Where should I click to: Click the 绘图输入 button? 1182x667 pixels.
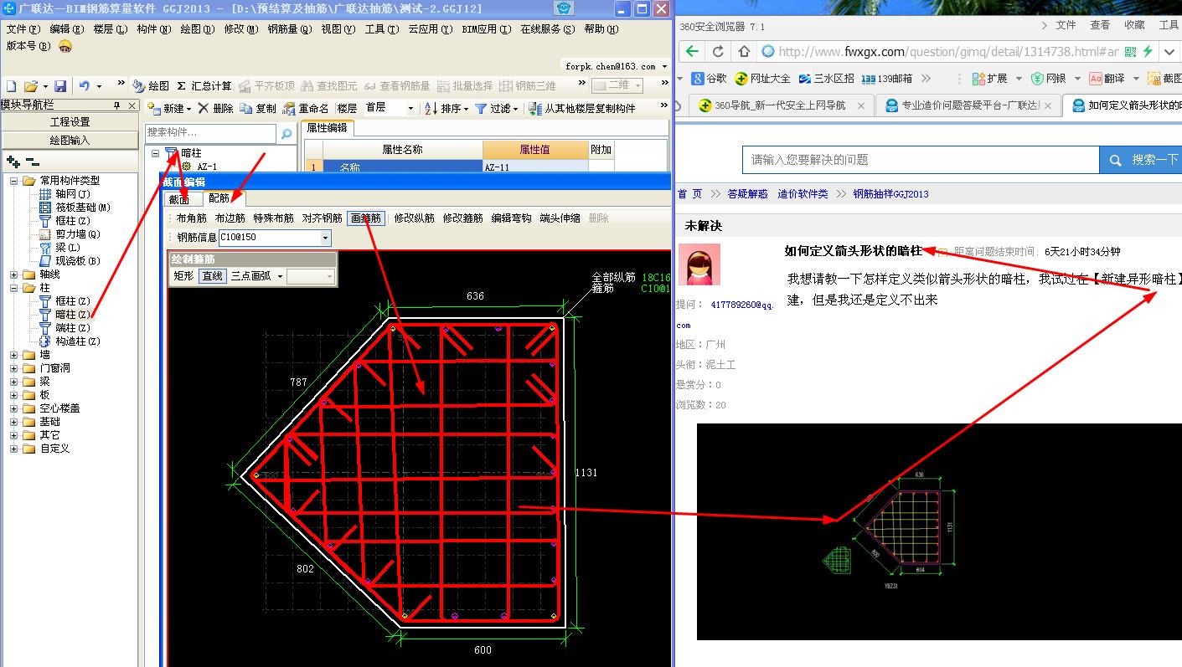(70, 141)
